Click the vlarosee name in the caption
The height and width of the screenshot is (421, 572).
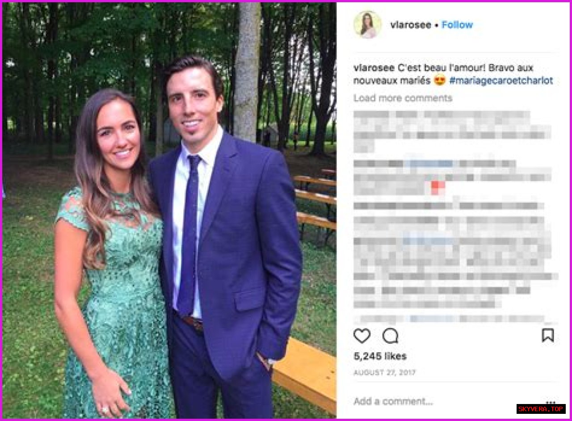click(374, 68)
